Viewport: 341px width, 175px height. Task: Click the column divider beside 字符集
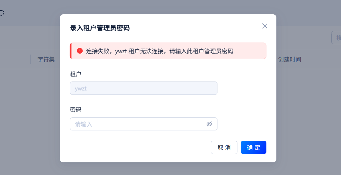pos(30,59)
